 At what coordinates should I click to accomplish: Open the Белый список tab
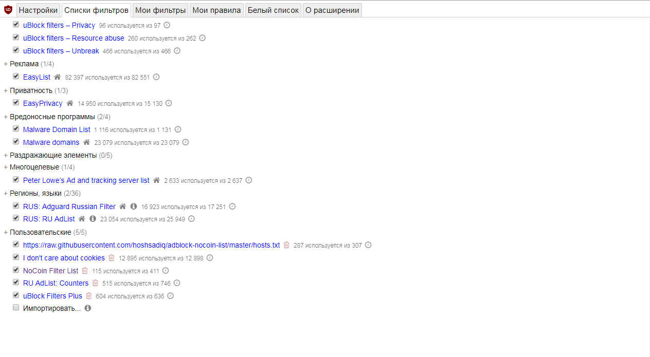[x=273, y=10]
